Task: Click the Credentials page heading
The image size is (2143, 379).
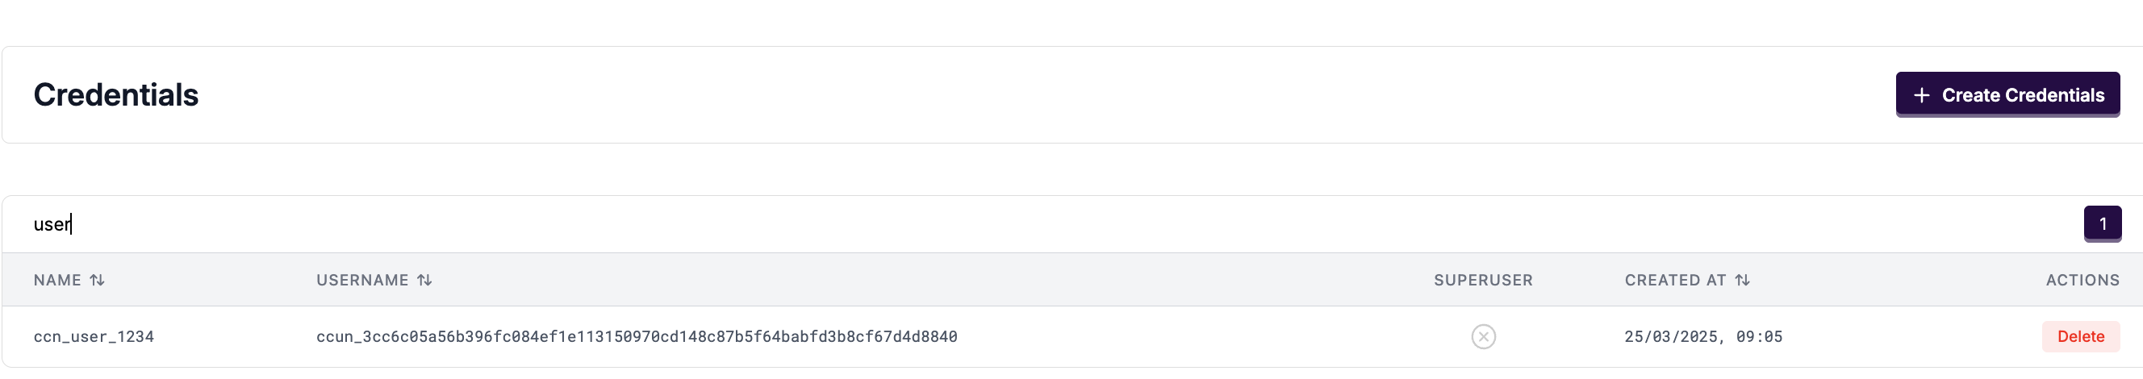Action: 115,95
